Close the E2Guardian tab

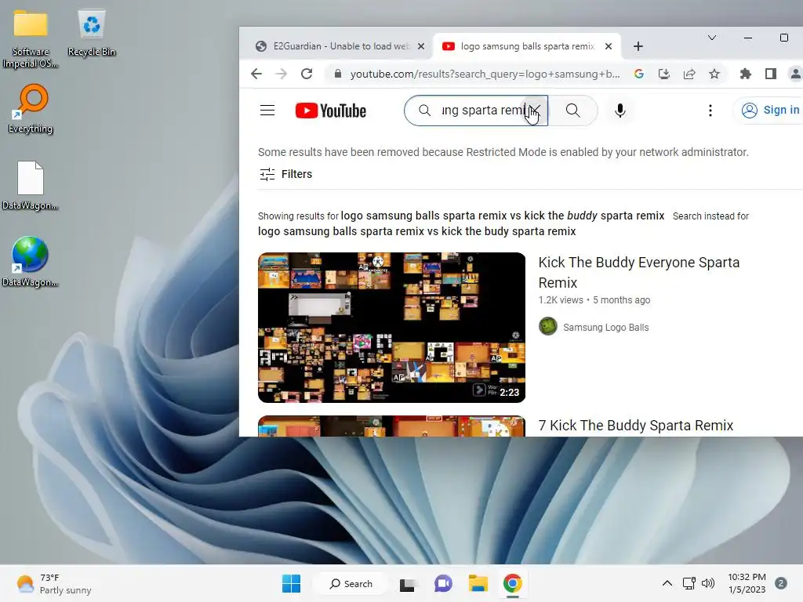click(x=421, y=46)
